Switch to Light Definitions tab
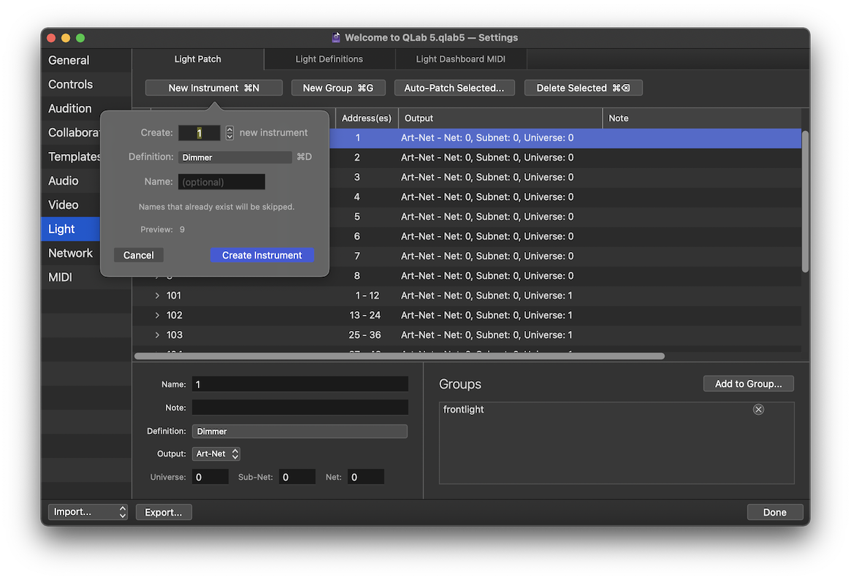Image resolution: width=851 pixels, height=580 pixels. coord(329,59)
